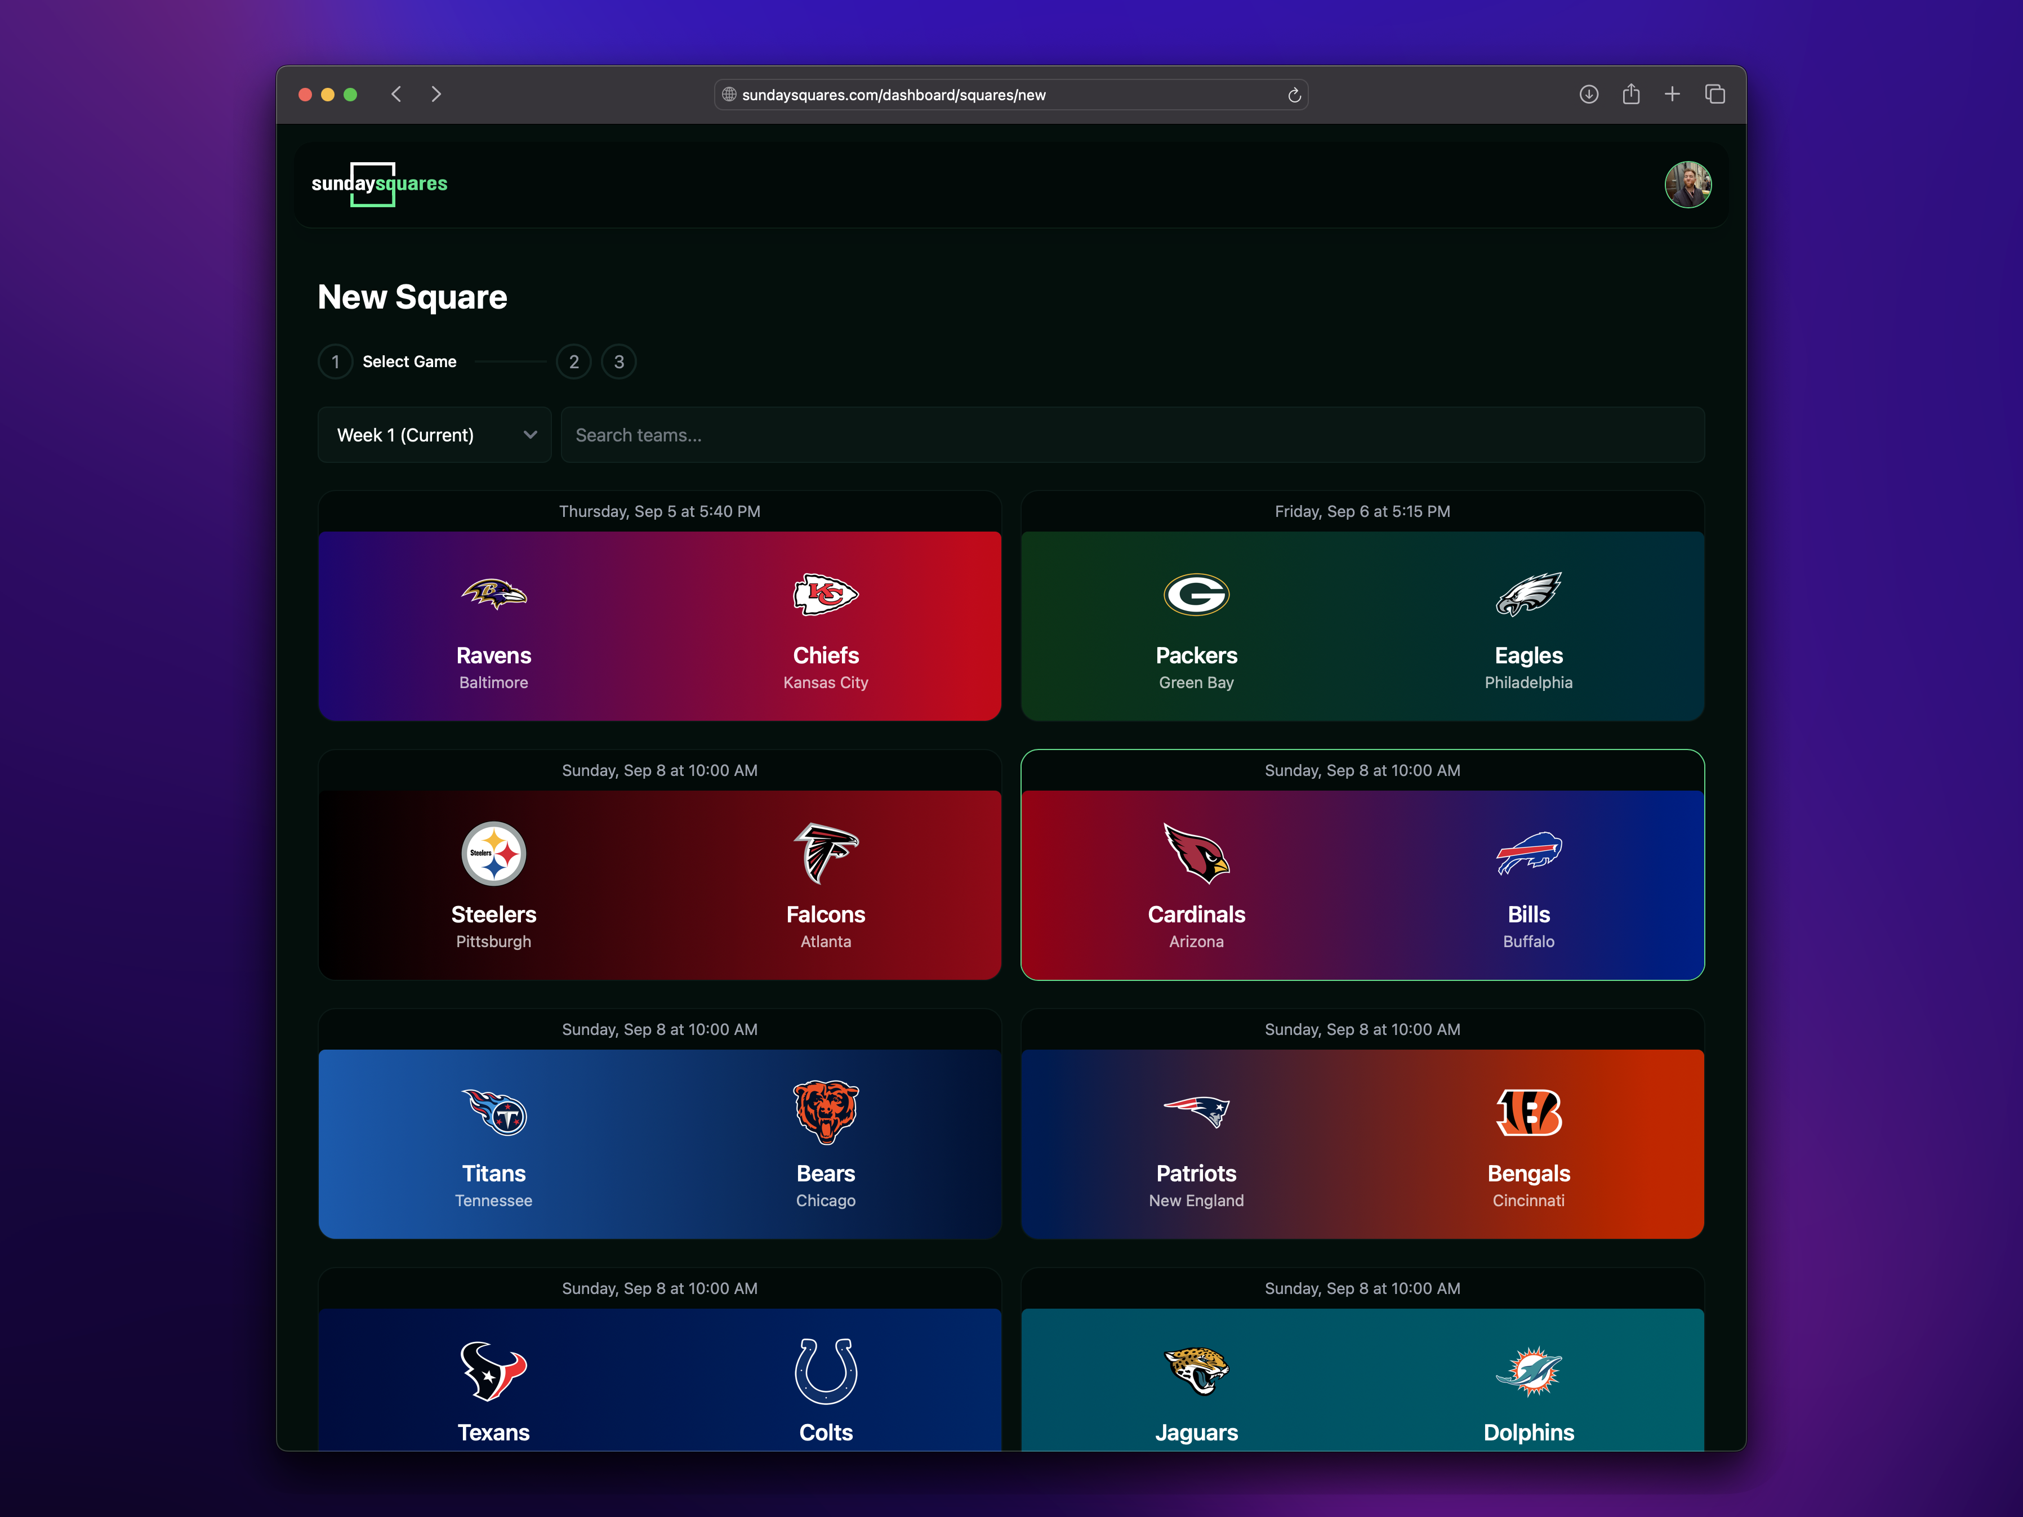Click the Dolphins team logo

click(x=1528, y=1371)
